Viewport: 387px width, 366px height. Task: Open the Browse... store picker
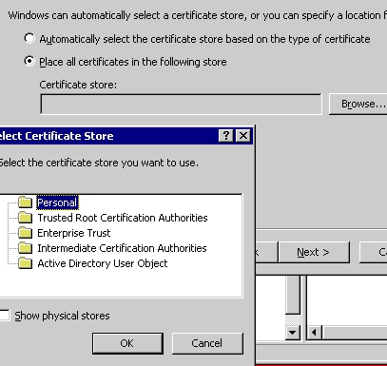point(358,104)
